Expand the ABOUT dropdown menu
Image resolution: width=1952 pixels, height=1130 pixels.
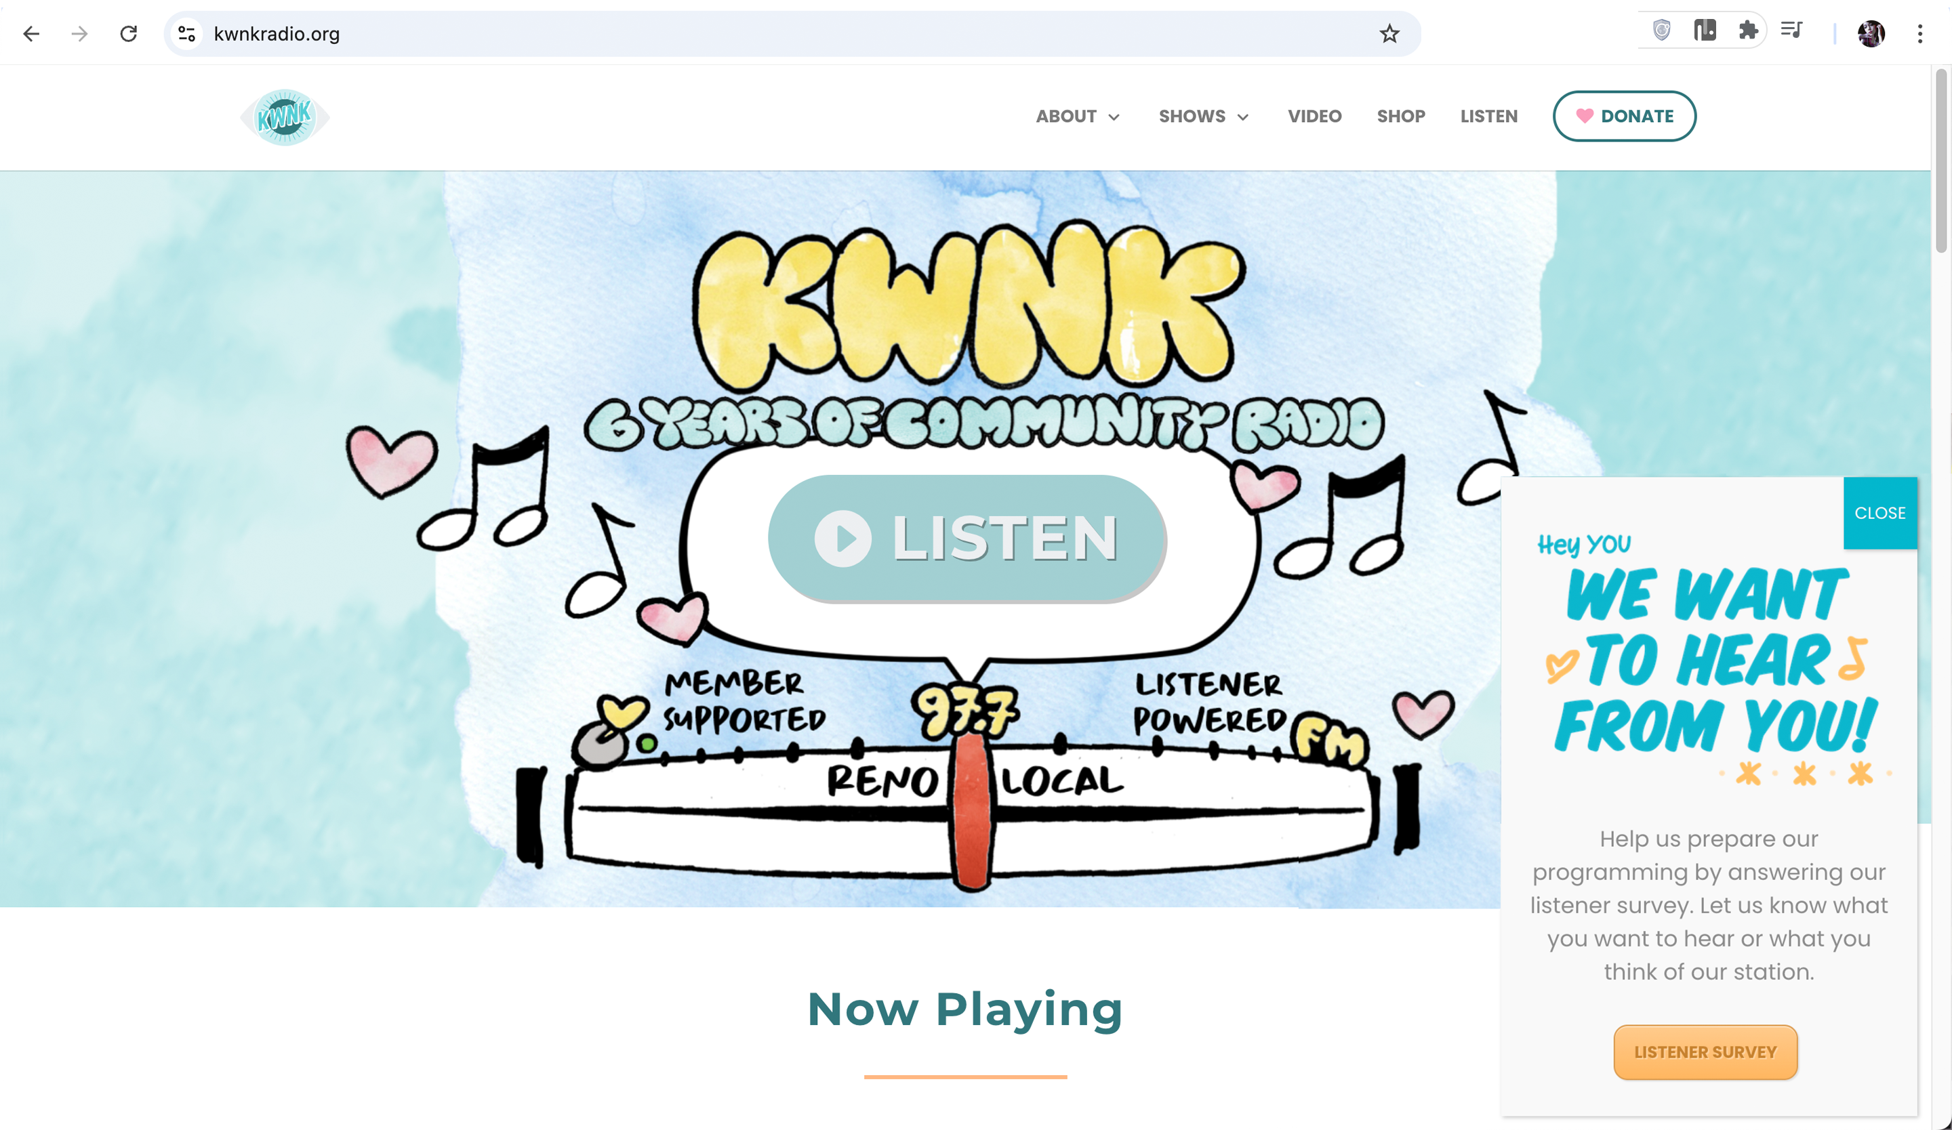[1078, 117]
